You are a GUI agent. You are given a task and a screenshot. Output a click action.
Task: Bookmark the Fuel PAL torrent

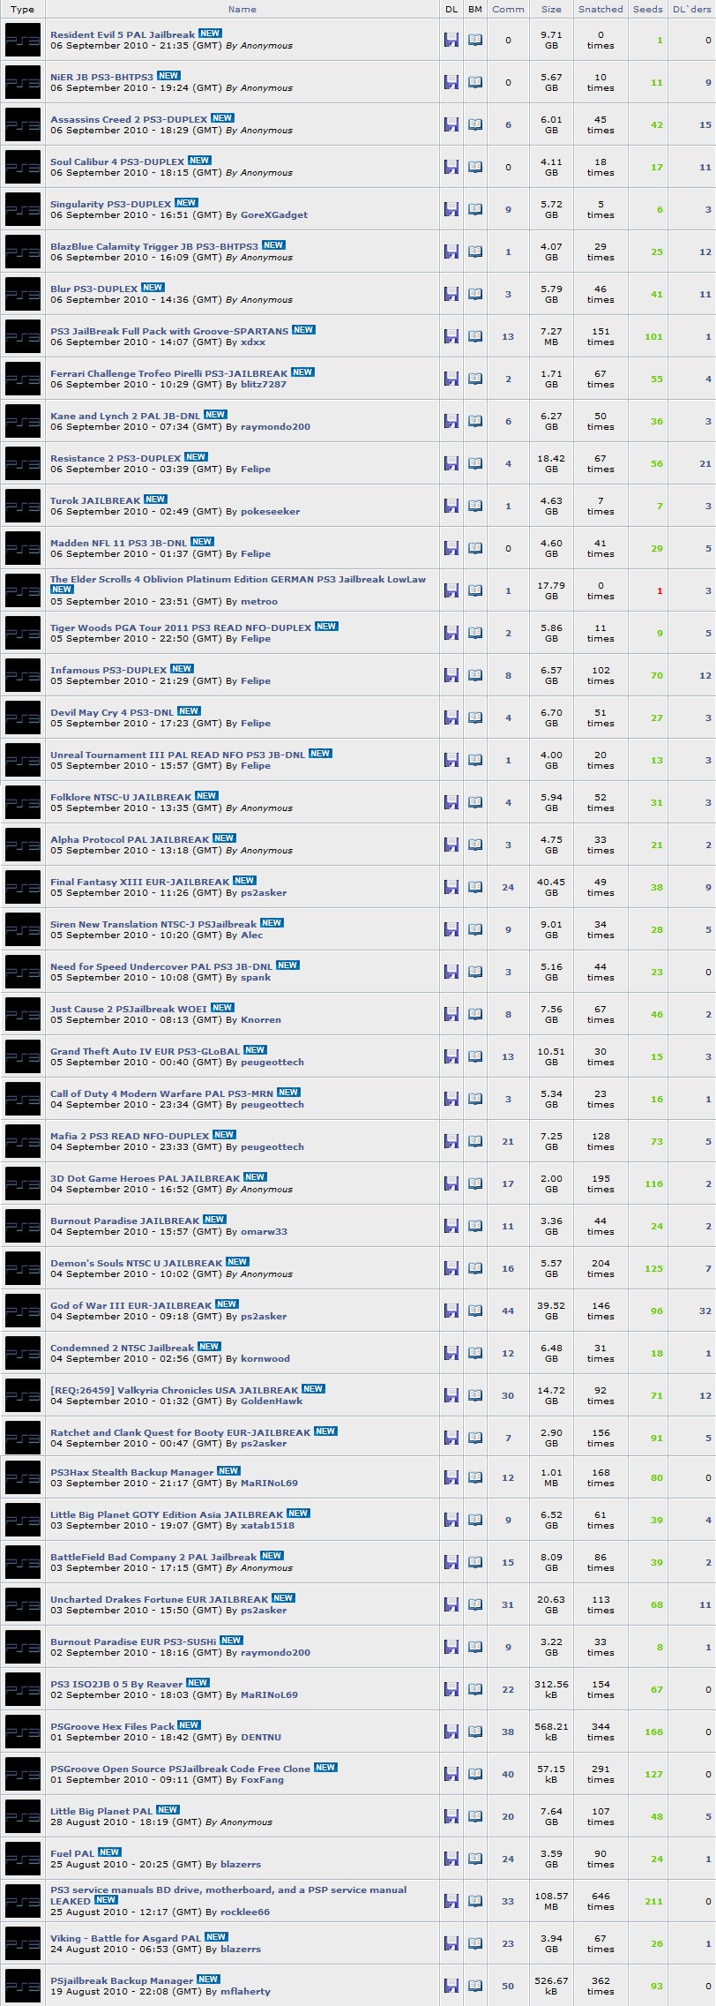[475, 1859]
